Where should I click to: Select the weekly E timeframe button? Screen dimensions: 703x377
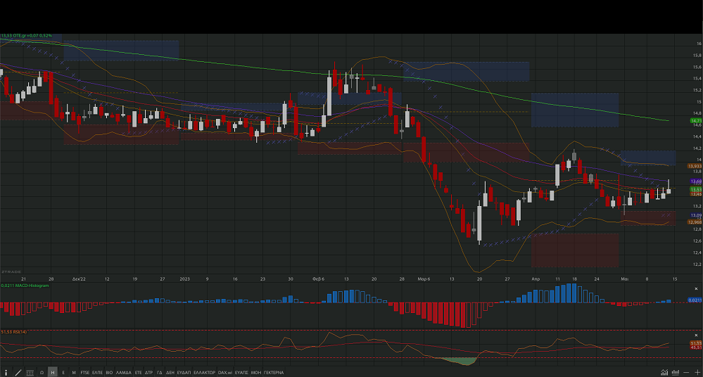tap(63, 373)
